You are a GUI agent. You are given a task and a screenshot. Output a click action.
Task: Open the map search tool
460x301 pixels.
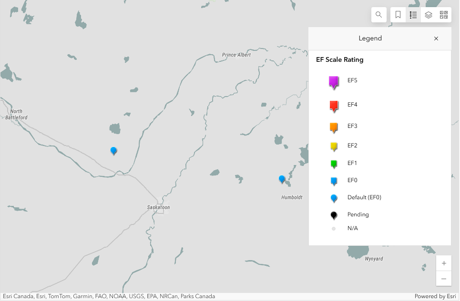click(379, 15)
